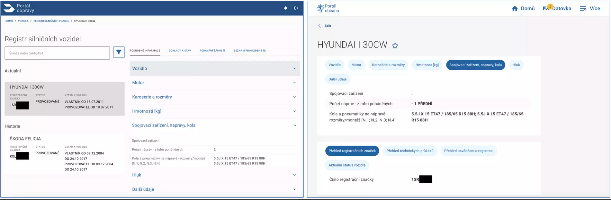This screenshot has width=611, height=200.
Task: Click the Portál občana logo
Action: pos(328,8)
